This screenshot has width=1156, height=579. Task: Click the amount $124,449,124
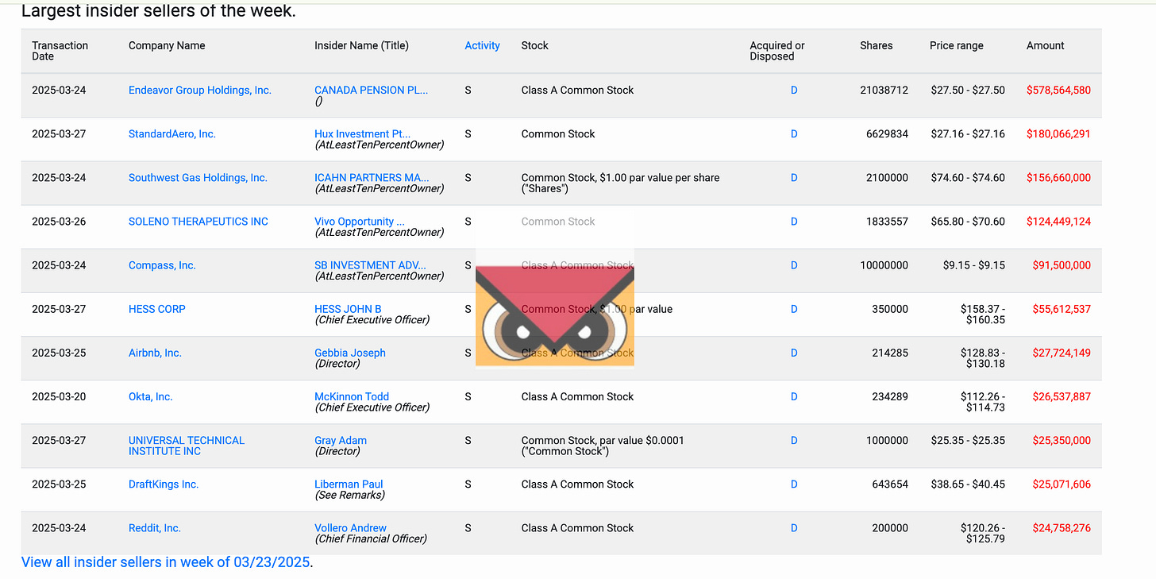click(1058, 222)
